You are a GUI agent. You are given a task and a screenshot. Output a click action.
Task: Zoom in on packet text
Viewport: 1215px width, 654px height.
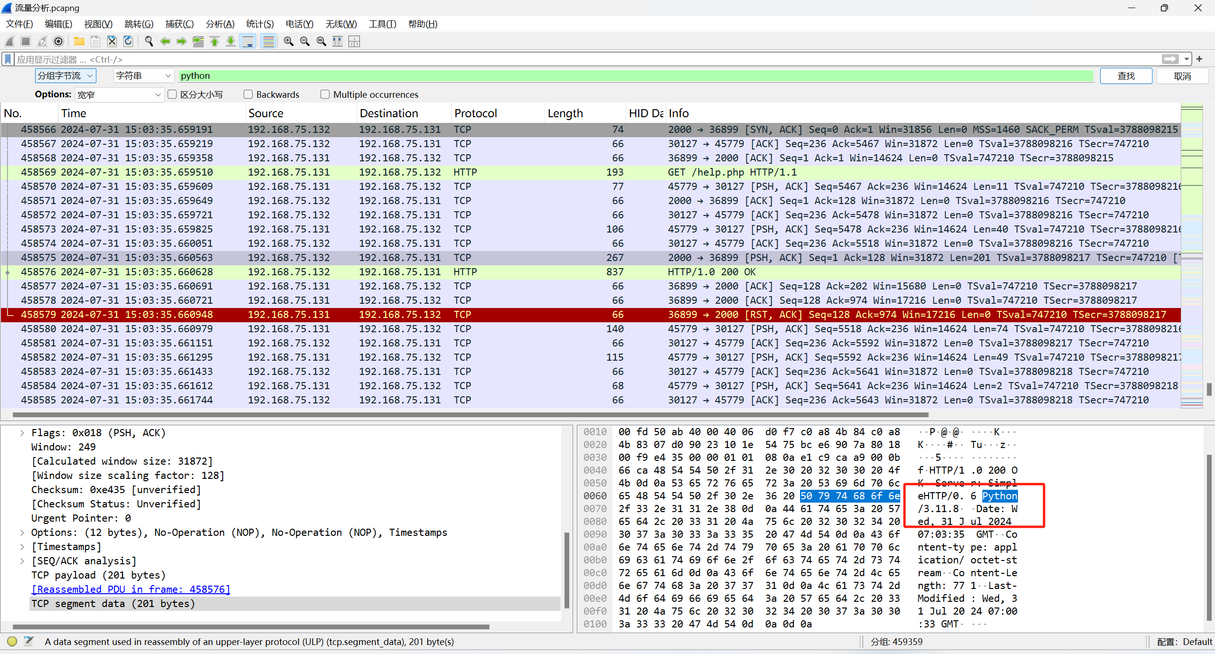[x=288, y=42]
